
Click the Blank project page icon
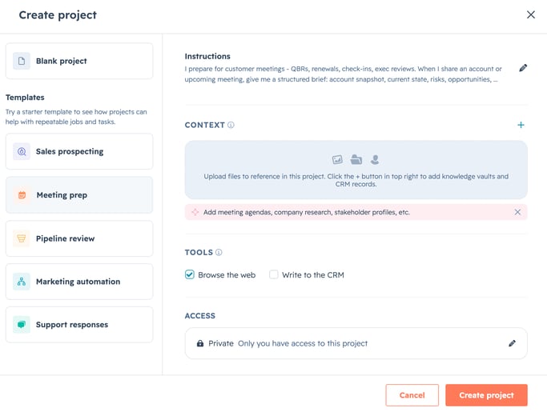pos(22,61)
